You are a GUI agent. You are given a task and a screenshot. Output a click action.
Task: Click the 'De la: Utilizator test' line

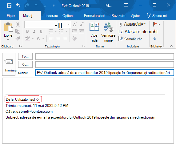tap(22, 99)
